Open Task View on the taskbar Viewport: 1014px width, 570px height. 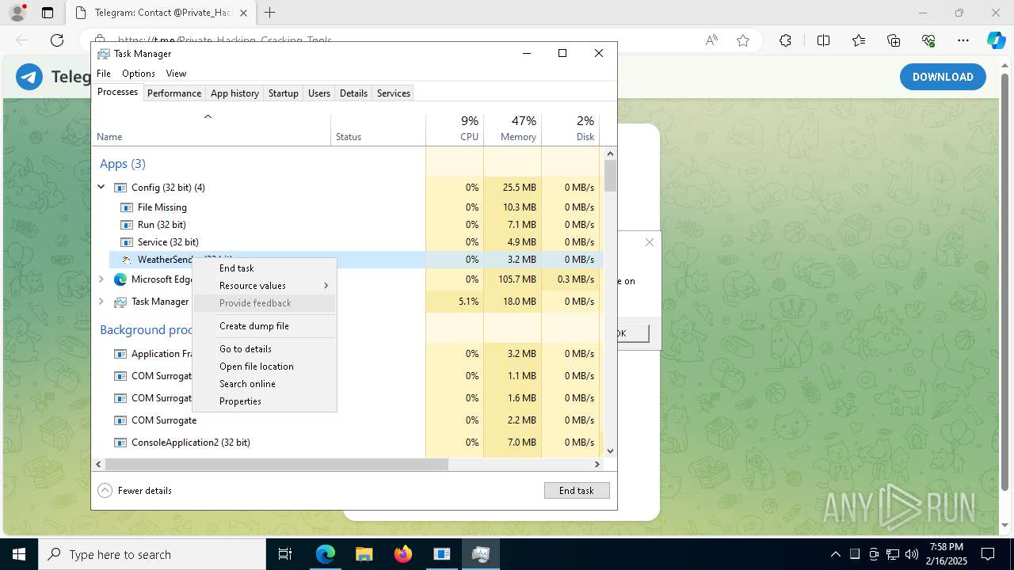point(286,554)
